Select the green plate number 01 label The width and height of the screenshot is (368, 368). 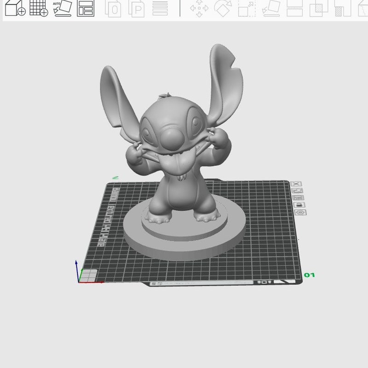pos(309,275)
